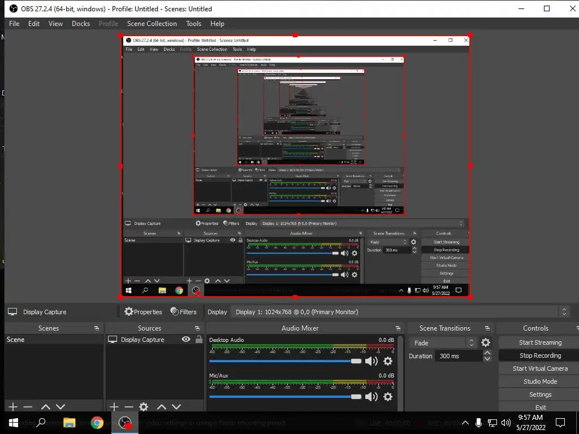Open the Display selection dropdown
This screenshot has width=579, height=434.
(x=401, y=312)
